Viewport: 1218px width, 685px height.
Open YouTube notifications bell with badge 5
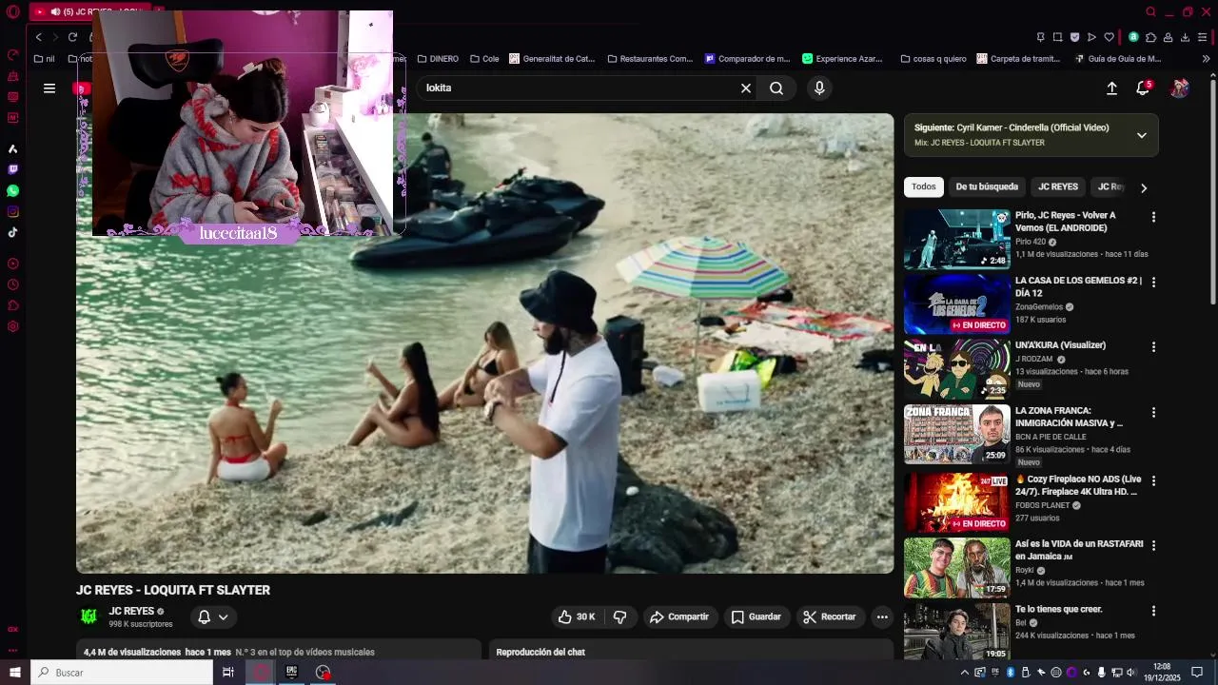1143,88
